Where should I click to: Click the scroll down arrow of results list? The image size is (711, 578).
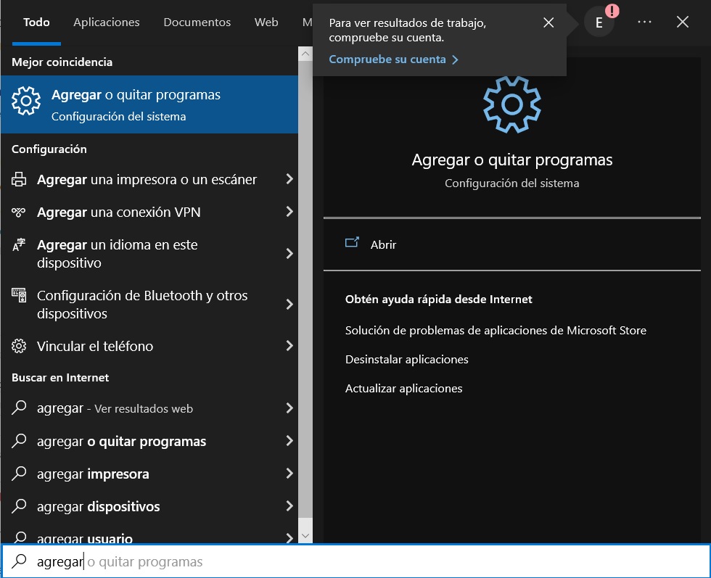(x=305, y=535)
